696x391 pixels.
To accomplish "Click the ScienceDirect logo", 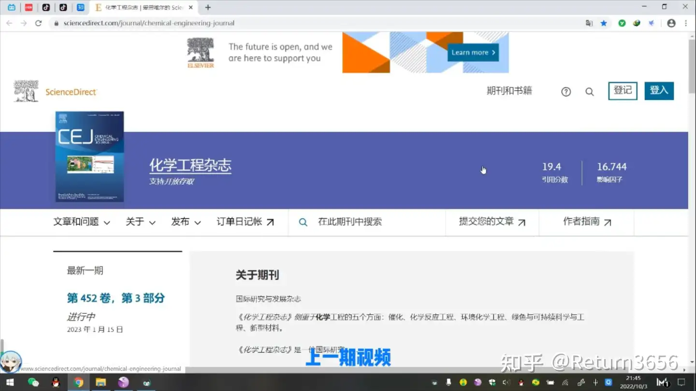I will pos(56,92).
